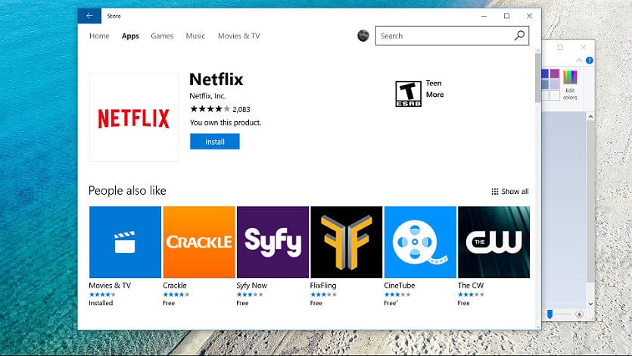Go to the Home tab

point(99,36)
